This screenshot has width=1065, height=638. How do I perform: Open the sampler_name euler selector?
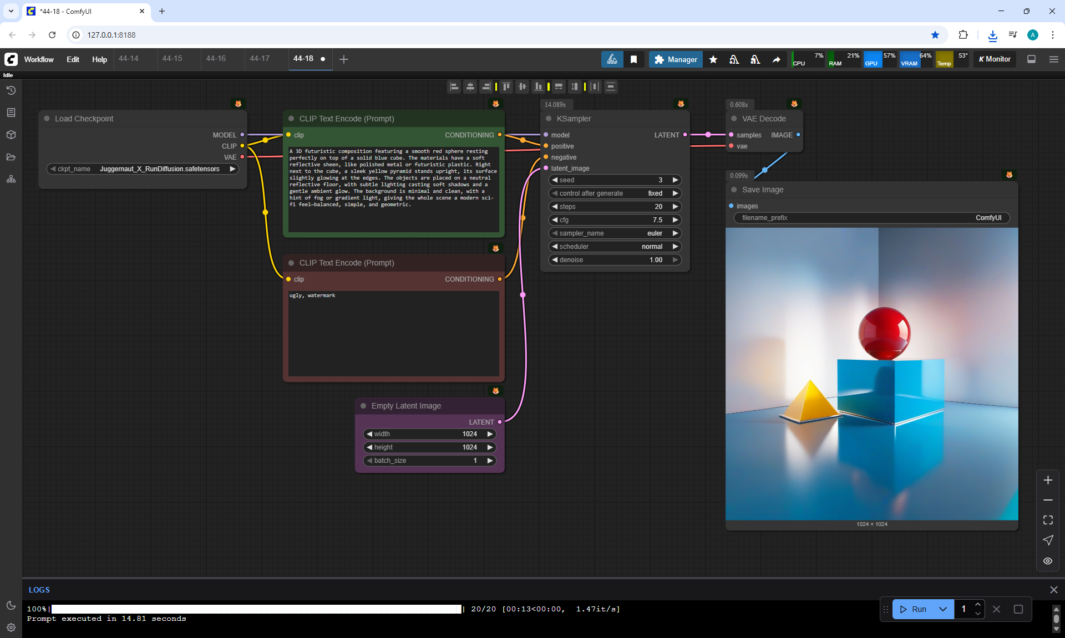click(x=615, y=233)
